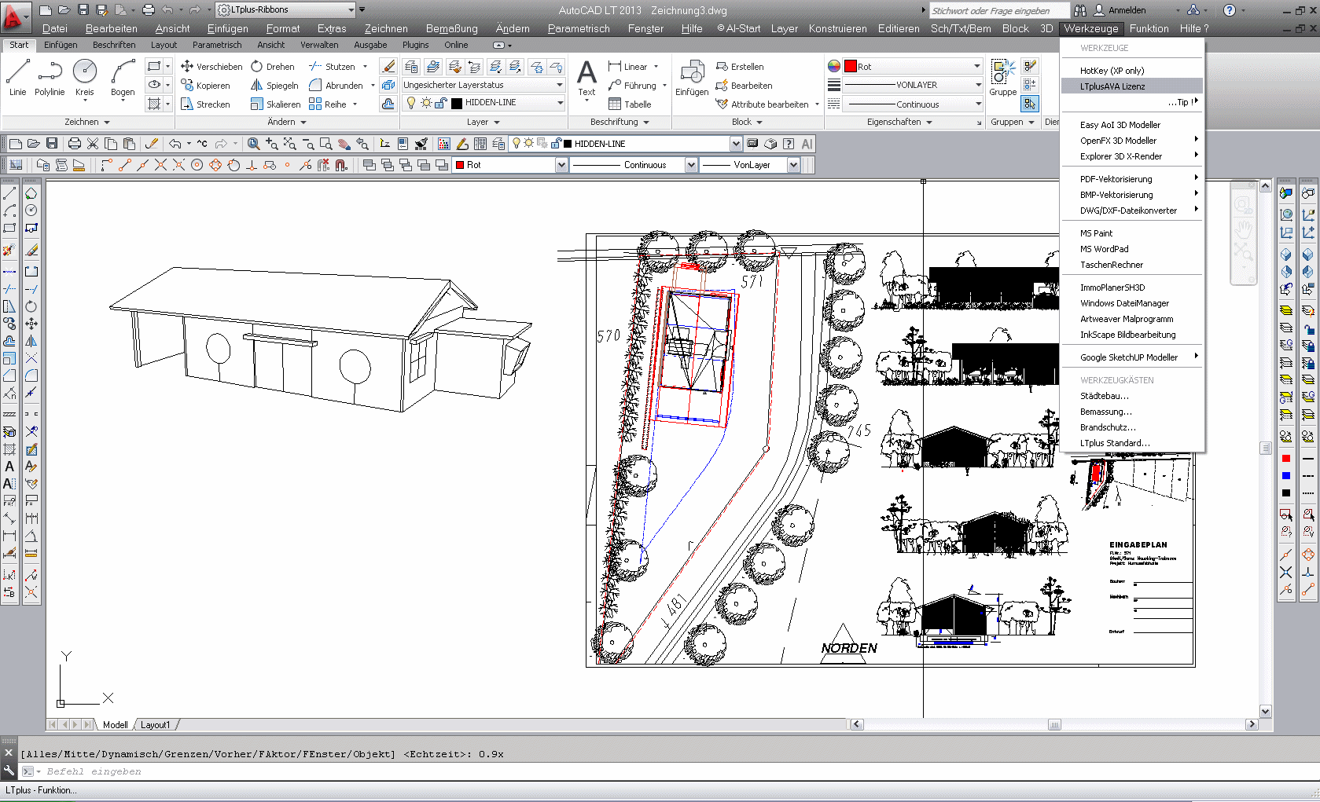
Task: Activate the large Text annotation tool
Action: point(586,77)
